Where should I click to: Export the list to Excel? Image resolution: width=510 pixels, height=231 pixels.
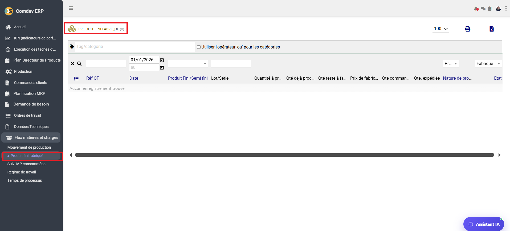click(x=492, y=29)
